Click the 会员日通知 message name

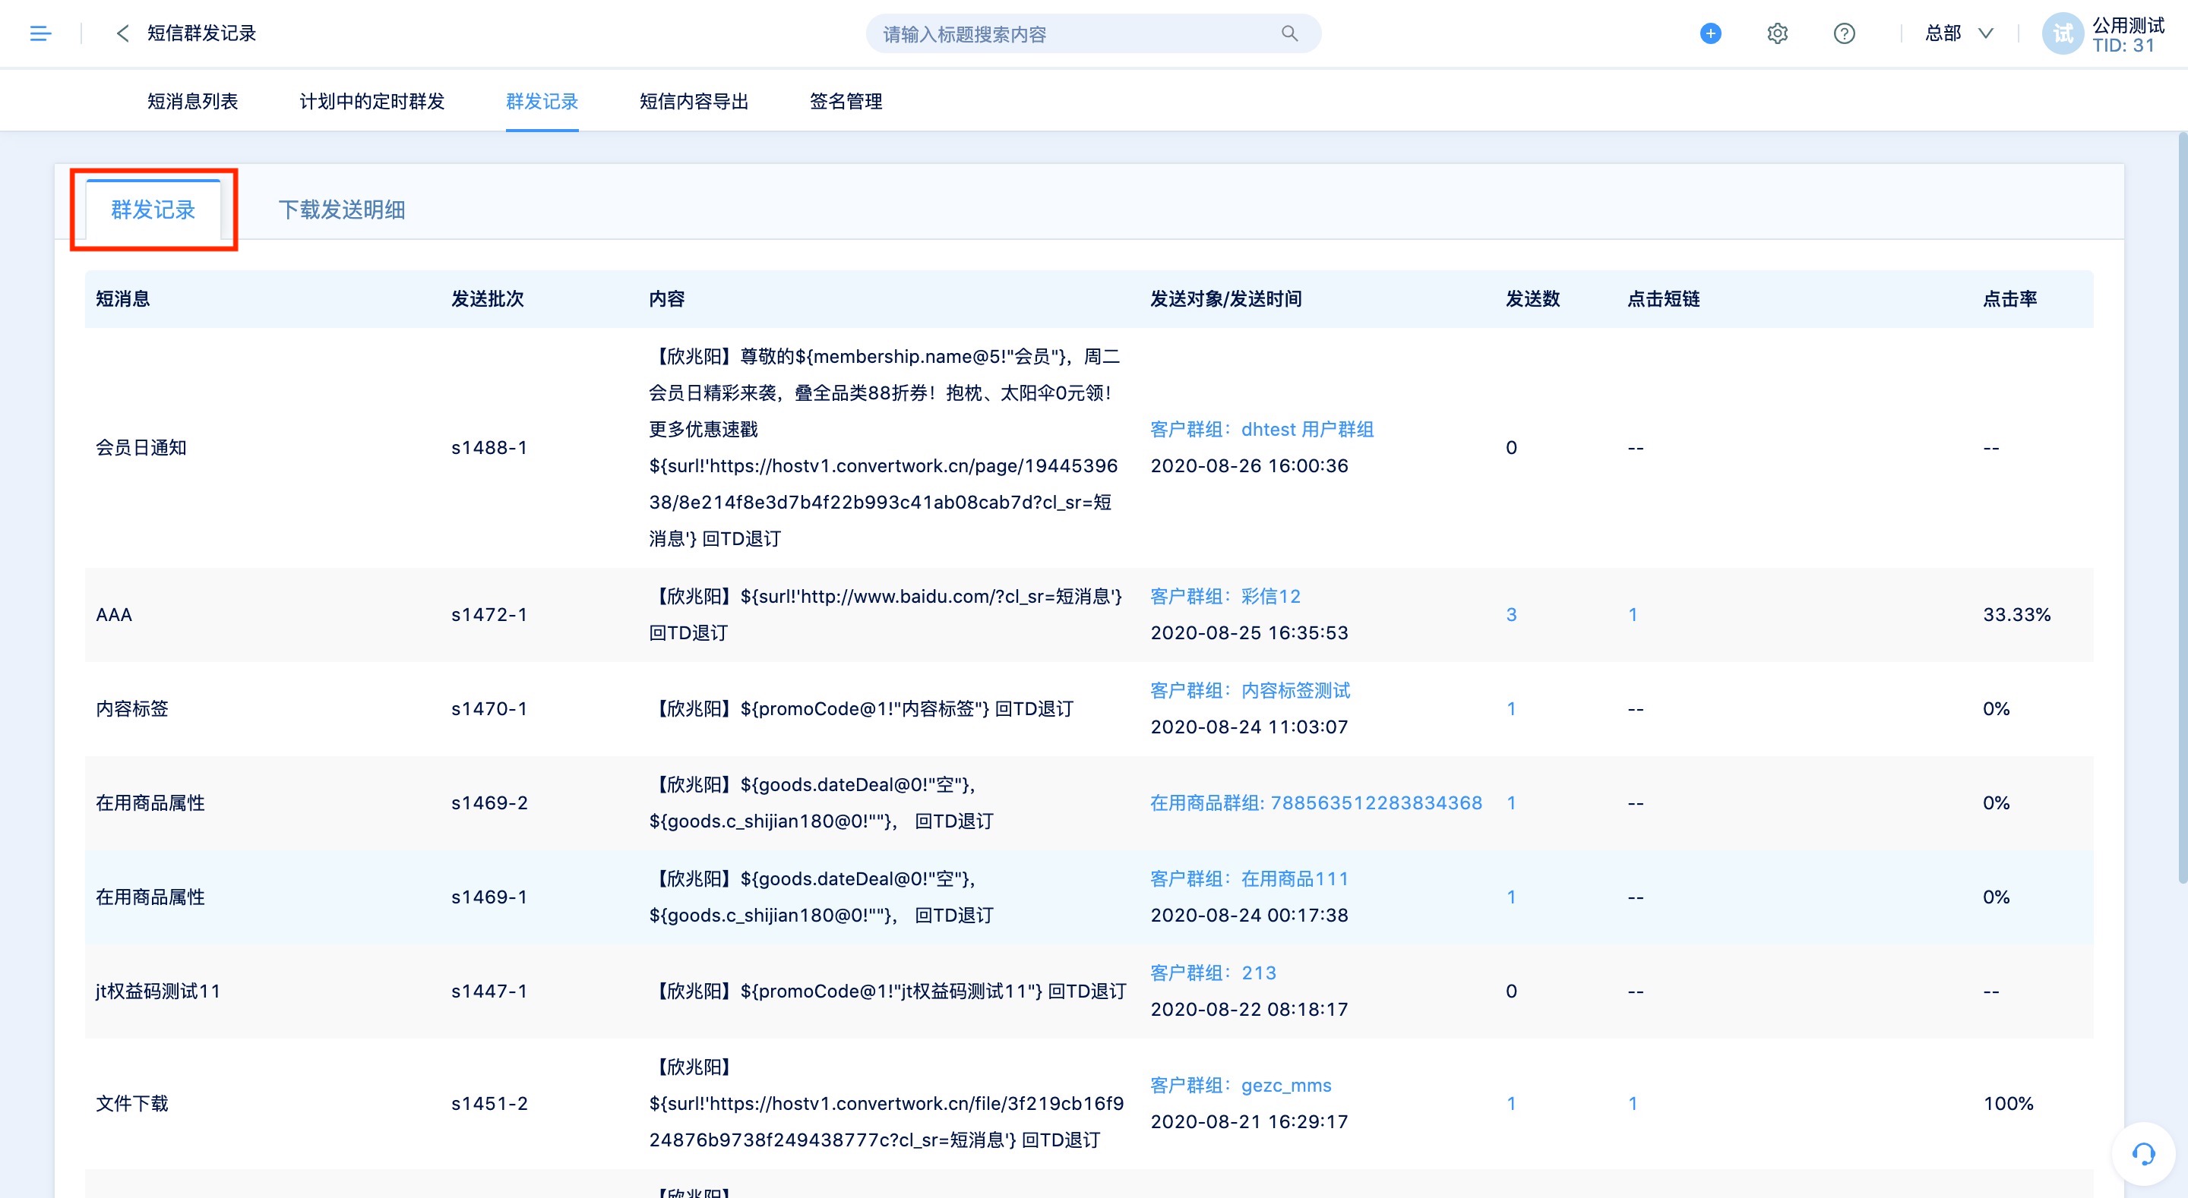[141, 447]
